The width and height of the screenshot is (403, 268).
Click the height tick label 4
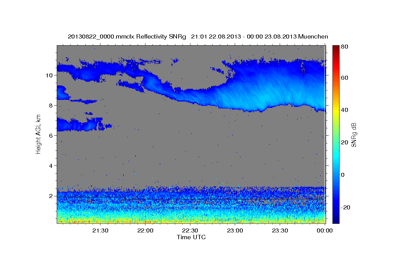(51, 166)
